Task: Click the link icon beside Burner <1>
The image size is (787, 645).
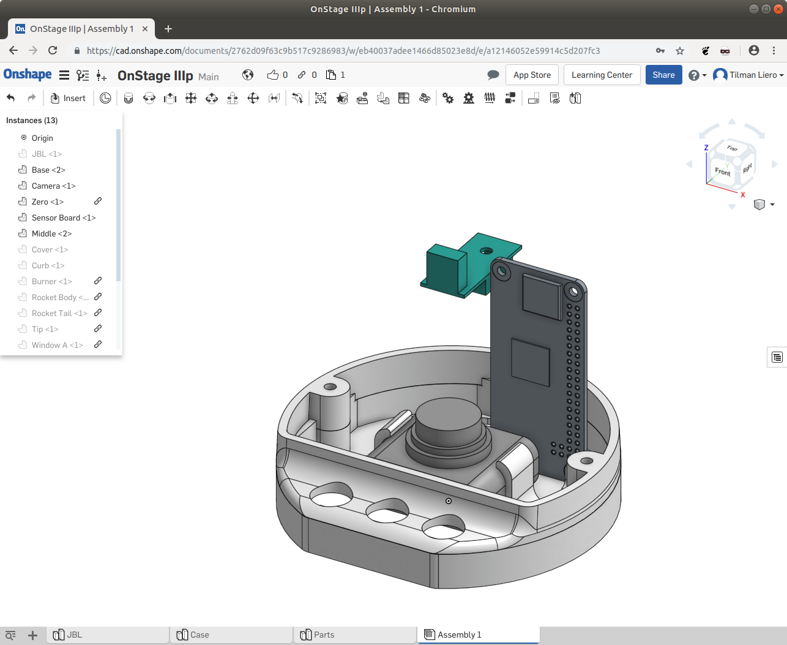Action: 98,281
